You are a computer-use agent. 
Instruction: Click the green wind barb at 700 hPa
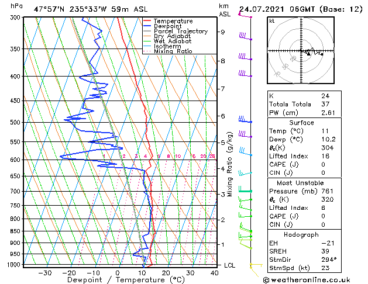click(245, 189)
